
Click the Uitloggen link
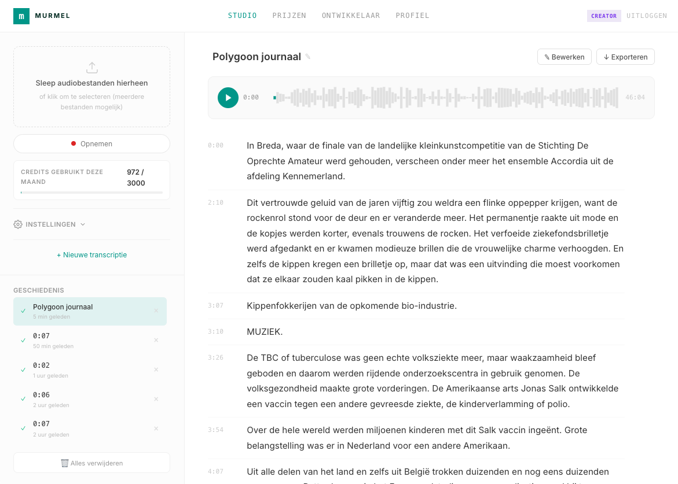(x=647, y=16)
